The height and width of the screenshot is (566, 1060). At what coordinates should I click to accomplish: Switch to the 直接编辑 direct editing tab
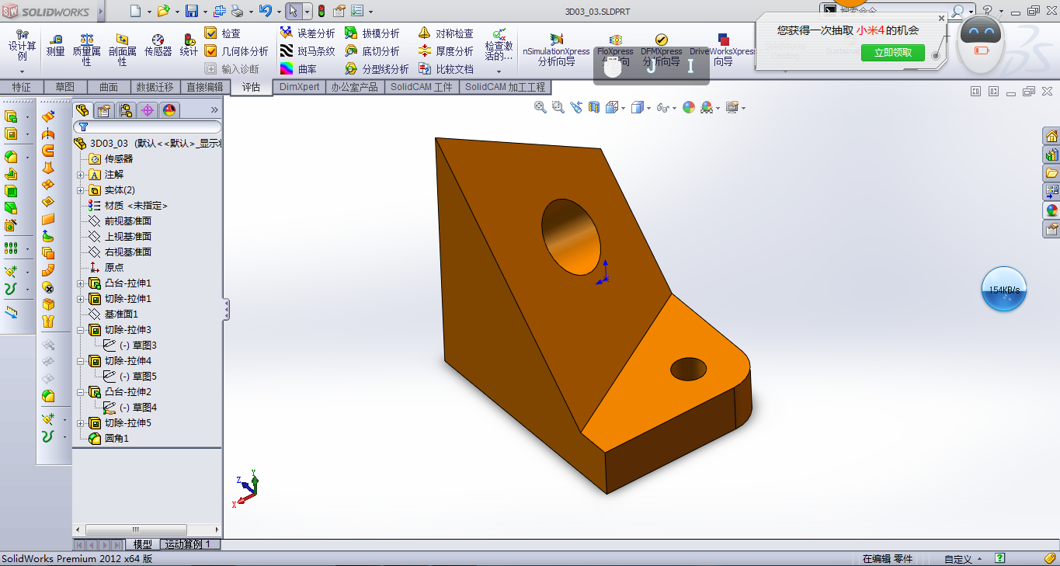pyautogui.click(x=204, y=87)
